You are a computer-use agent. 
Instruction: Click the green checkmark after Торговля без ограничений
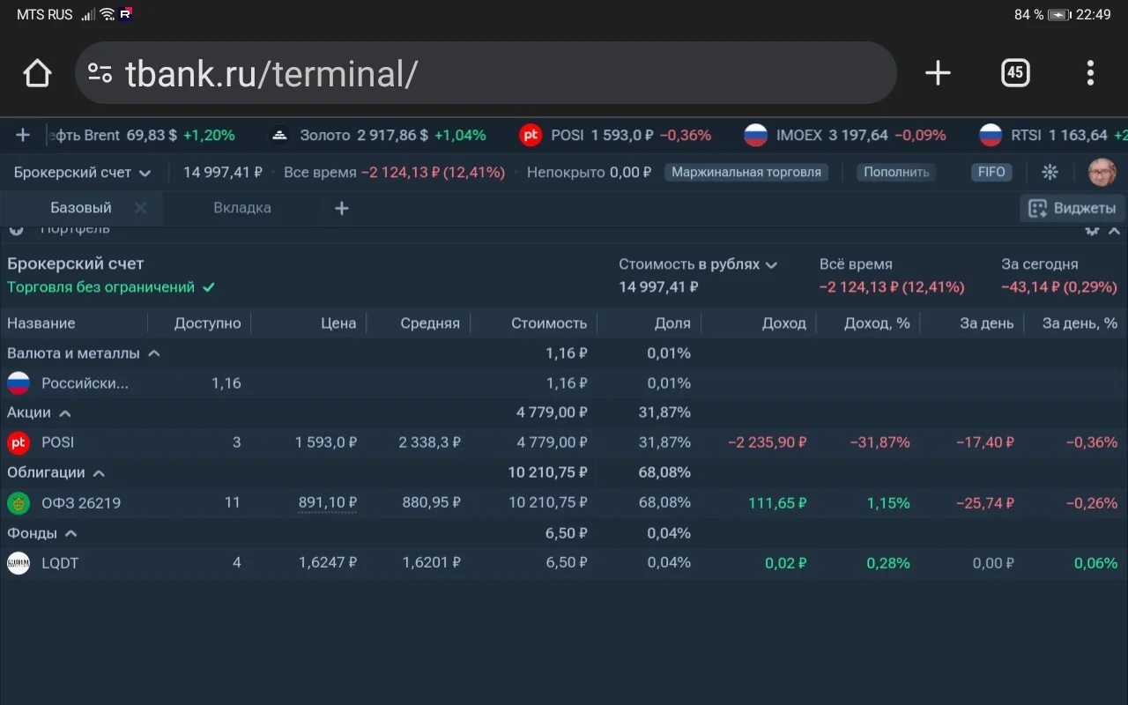tap(209, 287)
